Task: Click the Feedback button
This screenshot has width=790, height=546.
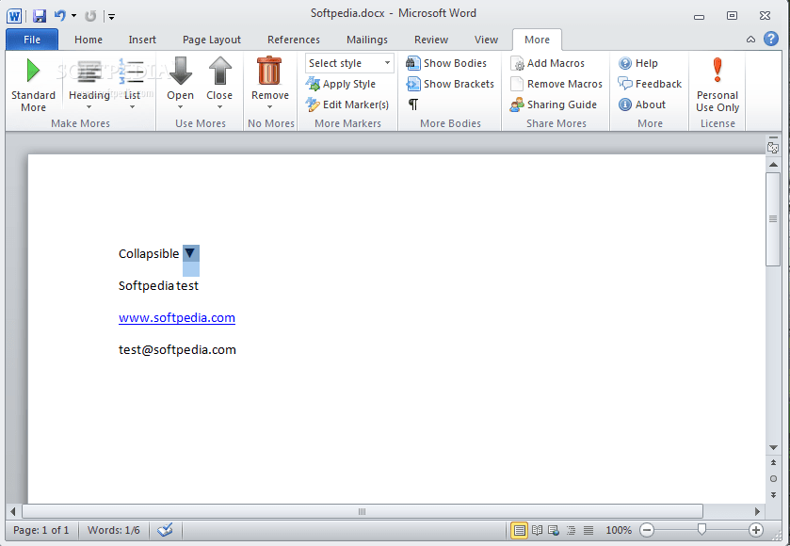Action: pyautogui.click(x=650, y=84)
